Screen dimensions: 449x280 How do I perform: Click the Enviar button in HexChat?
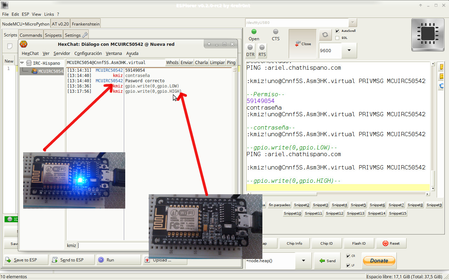pyautogui.click(x=187, y=63)
